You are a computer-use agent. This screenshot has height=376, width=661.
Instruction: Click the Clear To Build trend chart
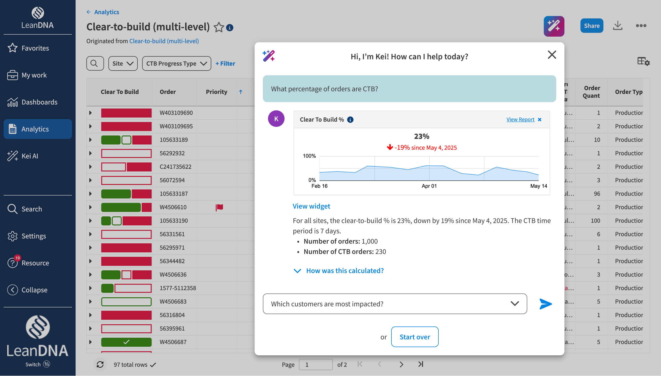pos(429,168)
